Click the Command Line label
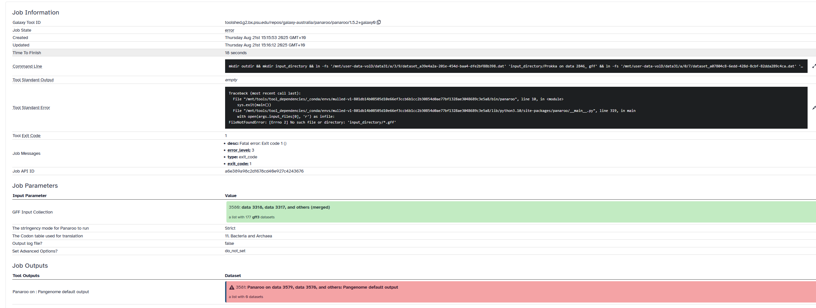 (27, 66)
